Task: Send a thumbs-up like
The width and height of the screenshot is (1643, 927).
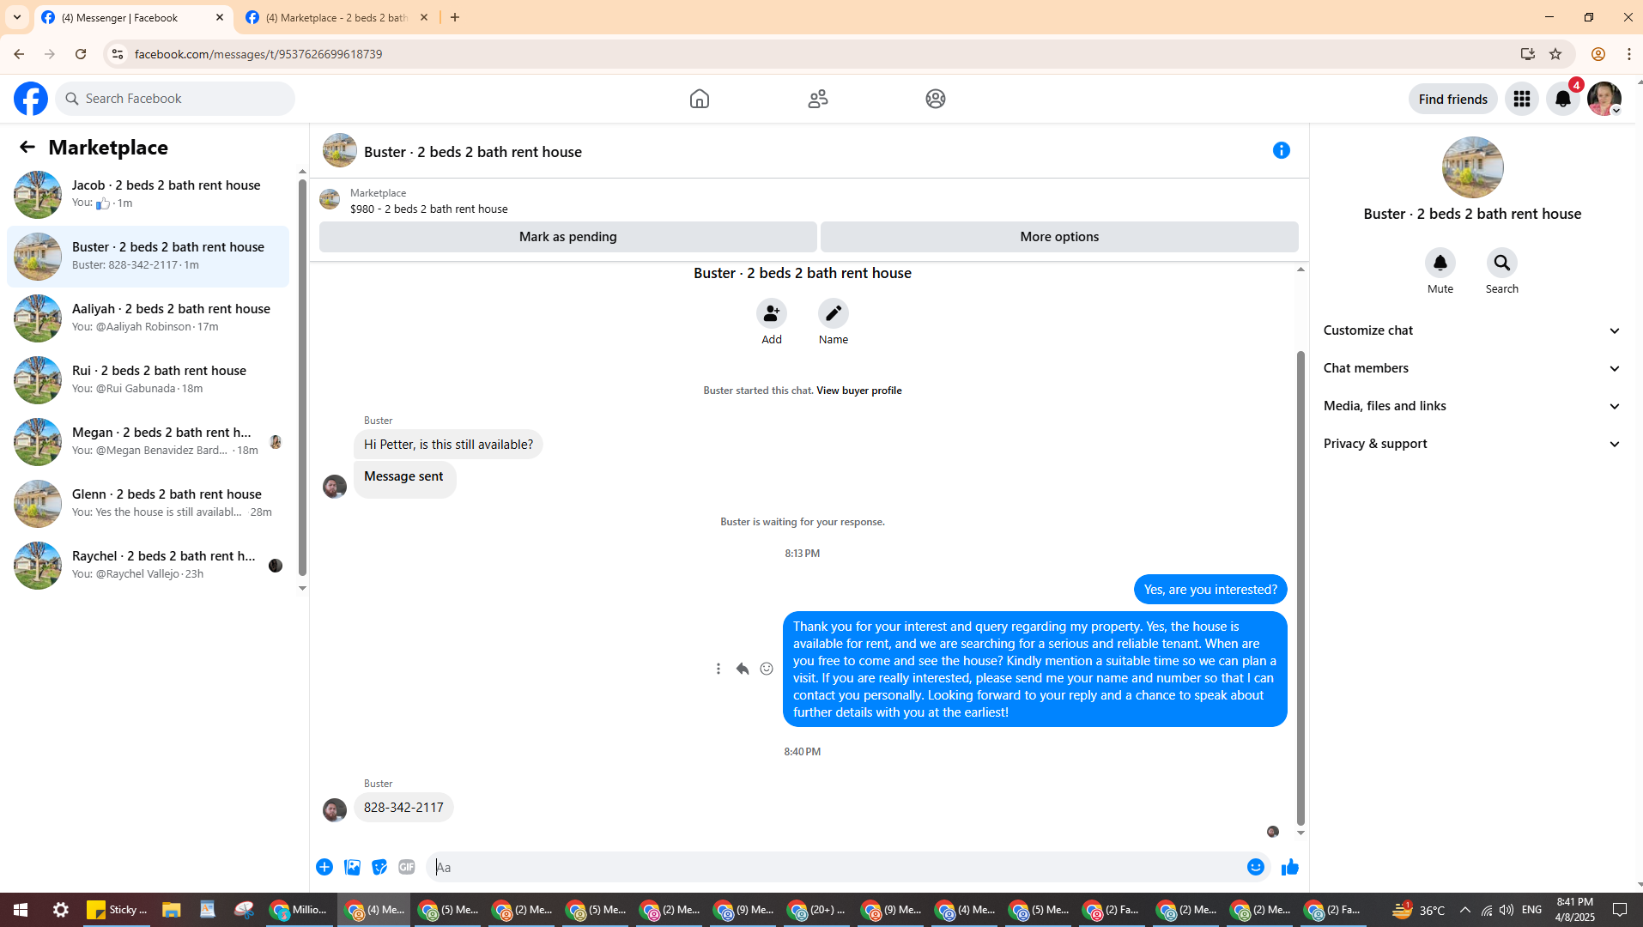Action: [1289, 867]
